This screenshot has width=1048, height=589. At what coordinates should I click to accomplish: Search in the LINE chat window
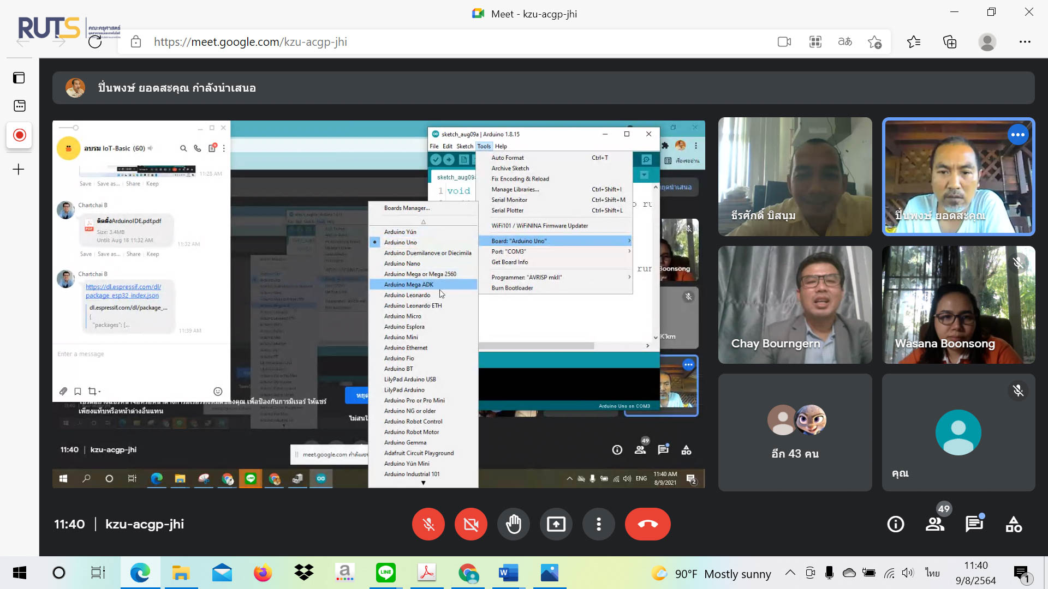[x=183, y=148]
